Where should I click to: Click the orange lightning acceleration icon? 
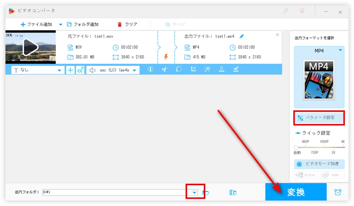click(166, 57)
